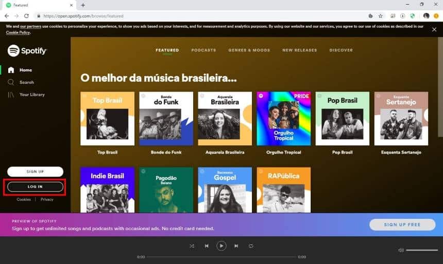443x264 pixels.
Task: Open the New Releases tab
Action: 300,50
